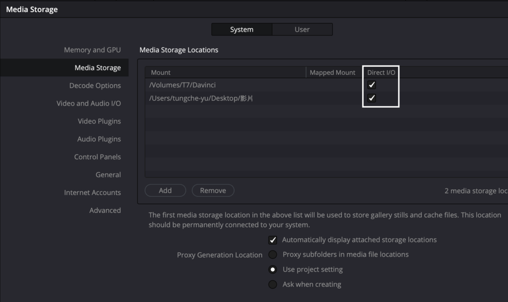Open Video Plugins settings
The width and height of the screenshot is (508, 302).
pyautogui.click(x=99, y=121)
